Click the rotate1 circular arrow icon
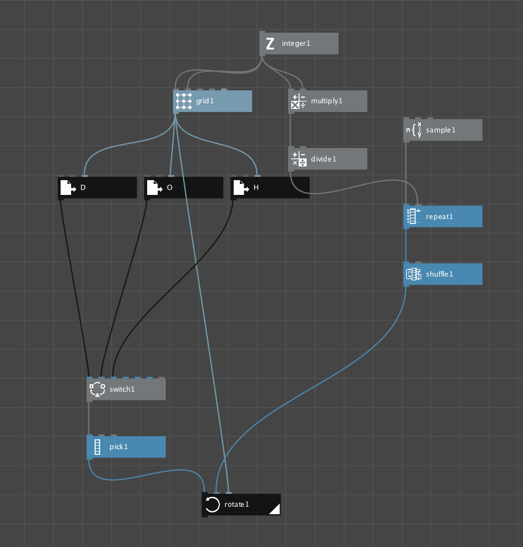Screen dimensions: 523x547 coord(212,504)
